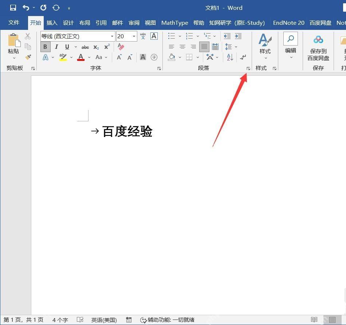
Task: Click the line spacing icon
Action: pos(228,47)
